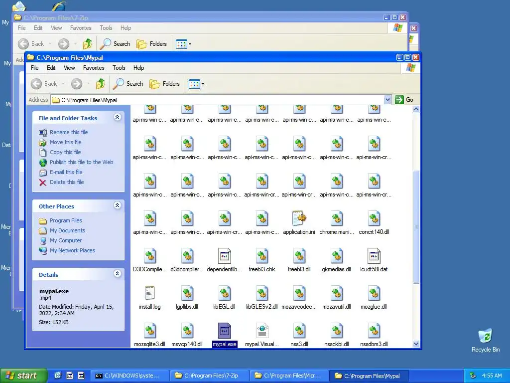
Task: Toggle Folders pane in the Mypal window
Action: [164, 84]
